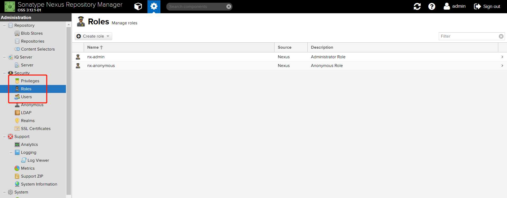Open nx-anonymous row details chevron
This screenshot has height=198, width=507.
point(502,66)
